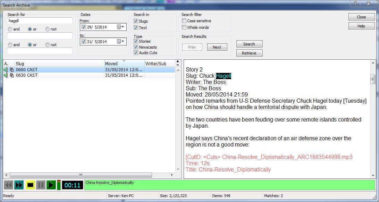
Task: Select first row 'not' radio button
Action: tap(48, 29)
